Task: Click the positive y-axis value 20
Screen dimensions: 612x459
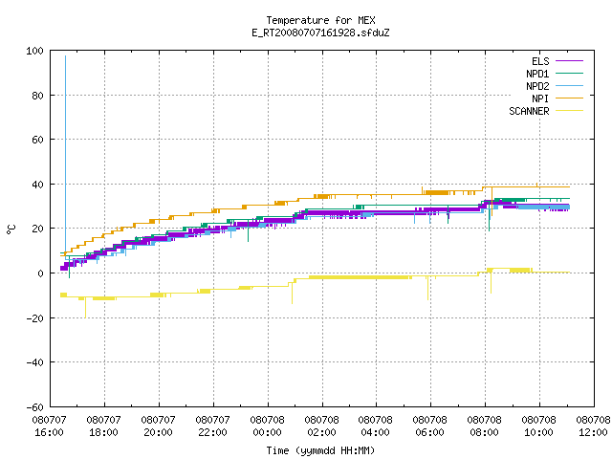Action: point(37,229)
